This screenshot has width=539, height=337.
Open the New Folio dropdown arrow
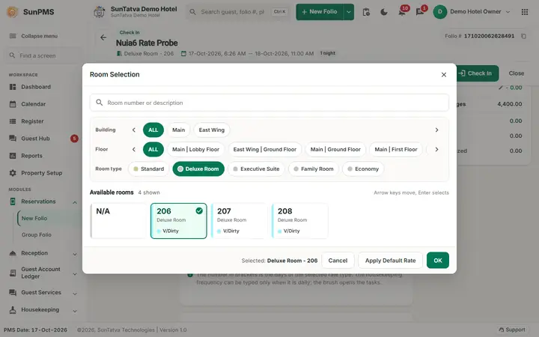[x=349, y=12]
